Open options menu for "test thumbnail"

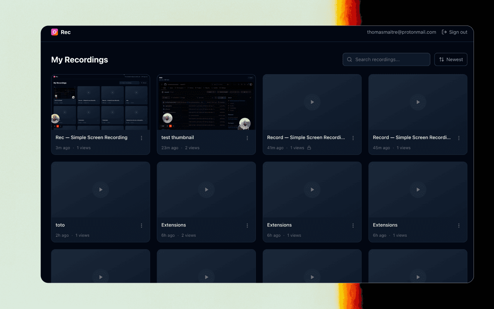(x=247, y=138)
